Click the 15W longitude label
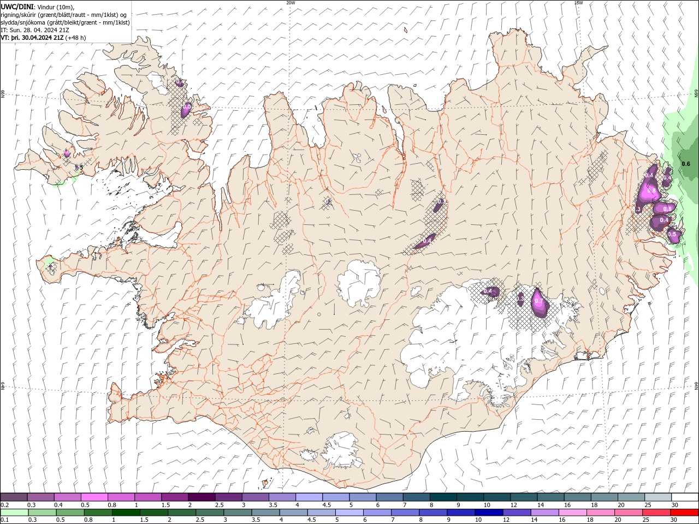 pos(578,3)
